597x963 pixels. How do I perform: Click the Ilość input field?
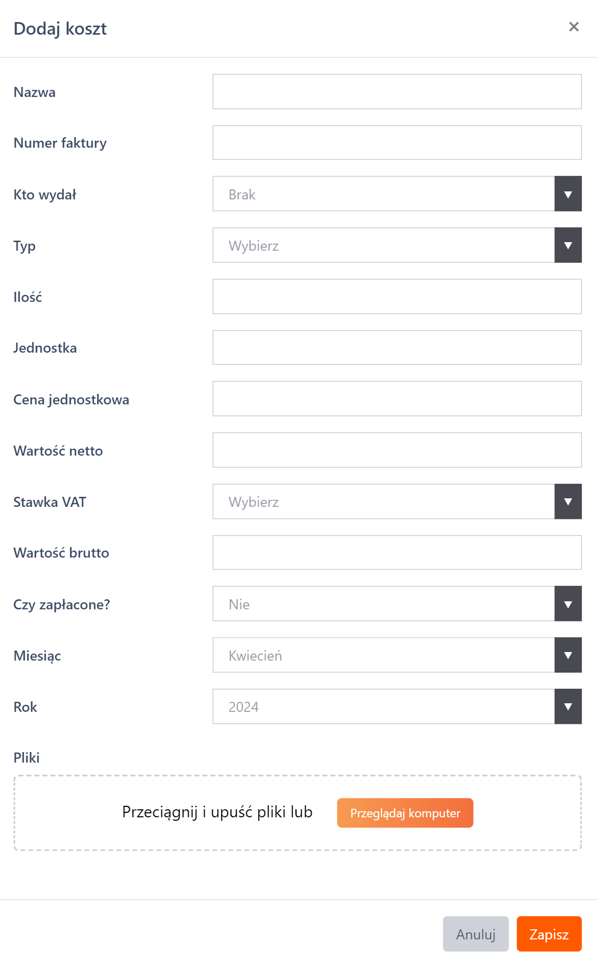coord(397,297)
